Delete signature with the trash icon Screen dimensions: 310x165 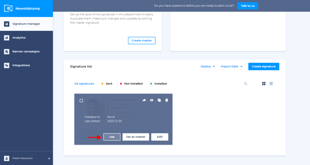(167, 100)
